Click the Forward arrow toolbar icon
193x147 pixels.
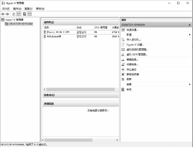click(x=7, y=14)
